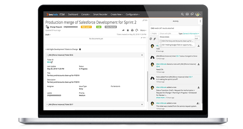The image size is (243, 129).
Task: Check the SD-6 Territory and Accounts ticket
Action: click(x=161, y=41)
